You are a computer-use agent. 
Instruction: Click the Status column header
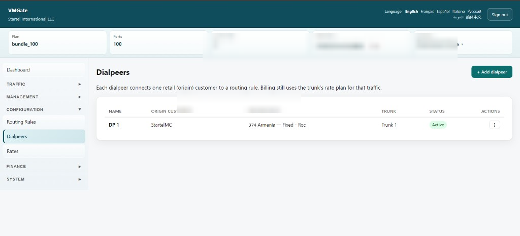(437, 111)
